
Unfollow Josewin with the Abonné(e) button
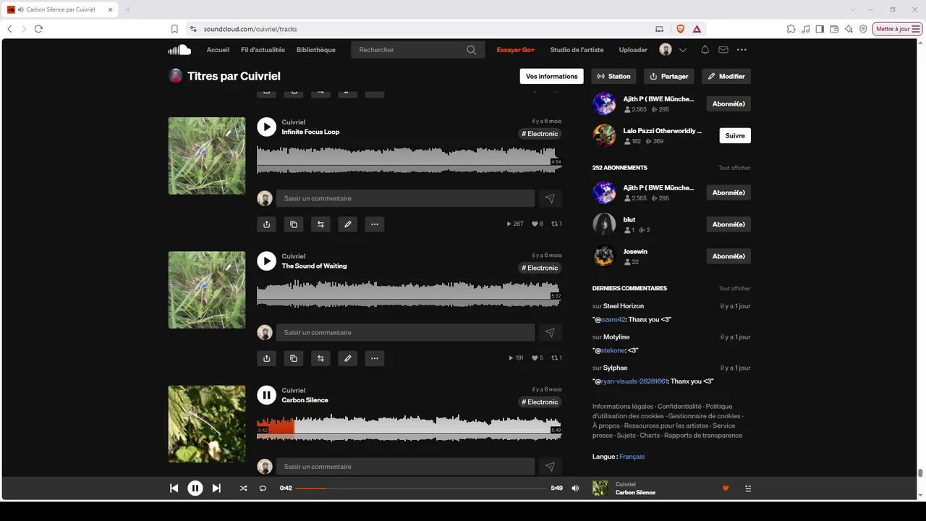[729, 256]
